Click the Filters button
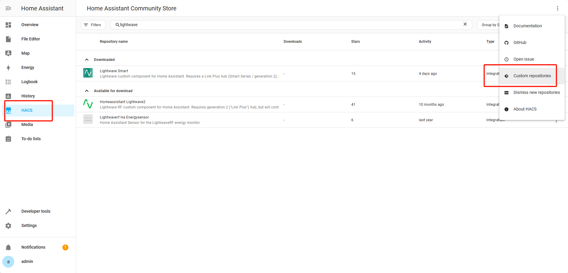This screenshot has width=568, height=273. pos(93,25)
